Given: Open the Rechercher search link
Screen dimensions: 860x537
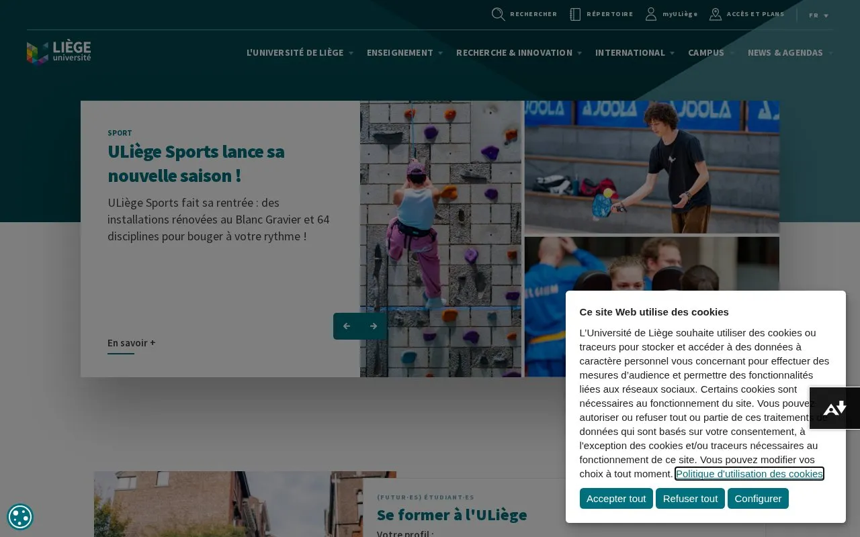Looking at the screenshot, I should click(533, 14).
